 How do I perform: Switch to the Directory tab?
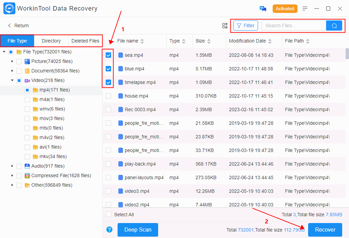[x=51, y=41]
